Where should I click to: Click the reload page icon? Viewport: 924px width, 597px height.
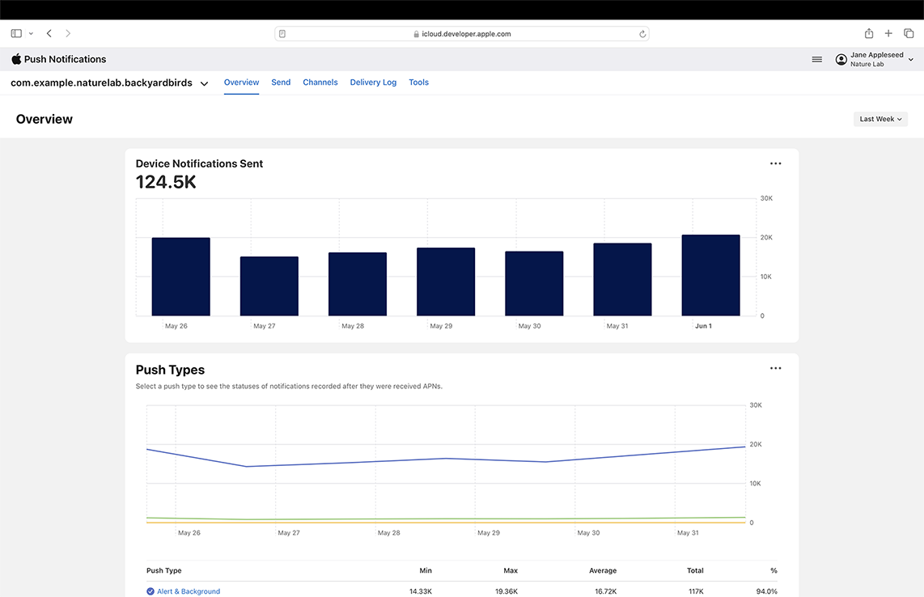(x=642, y=34)
